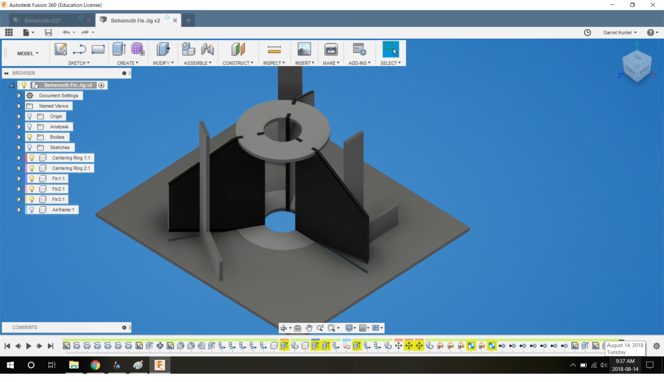
Task: Collapse the BROWSER panel arrows
Action: click(6, 73)
